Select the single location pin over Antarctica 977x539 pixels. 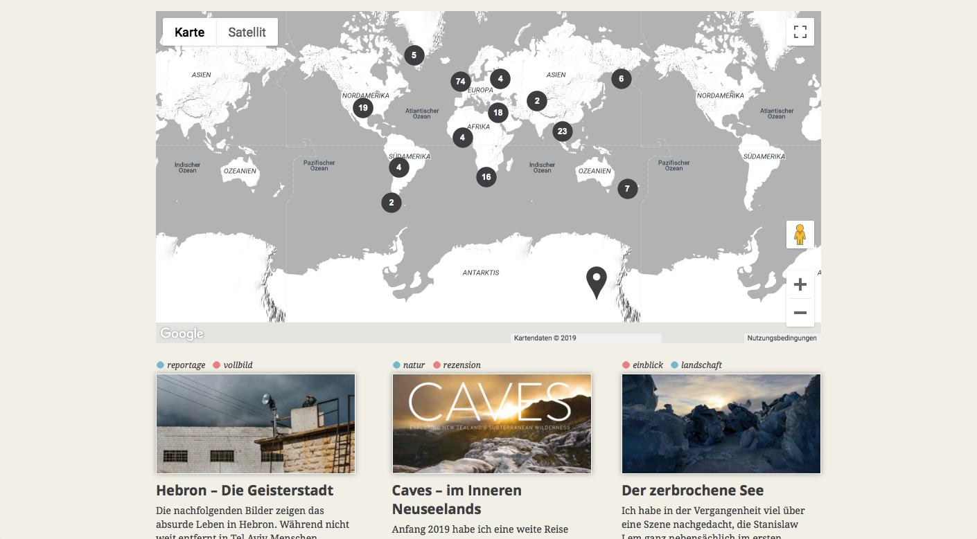pos(596,280)
